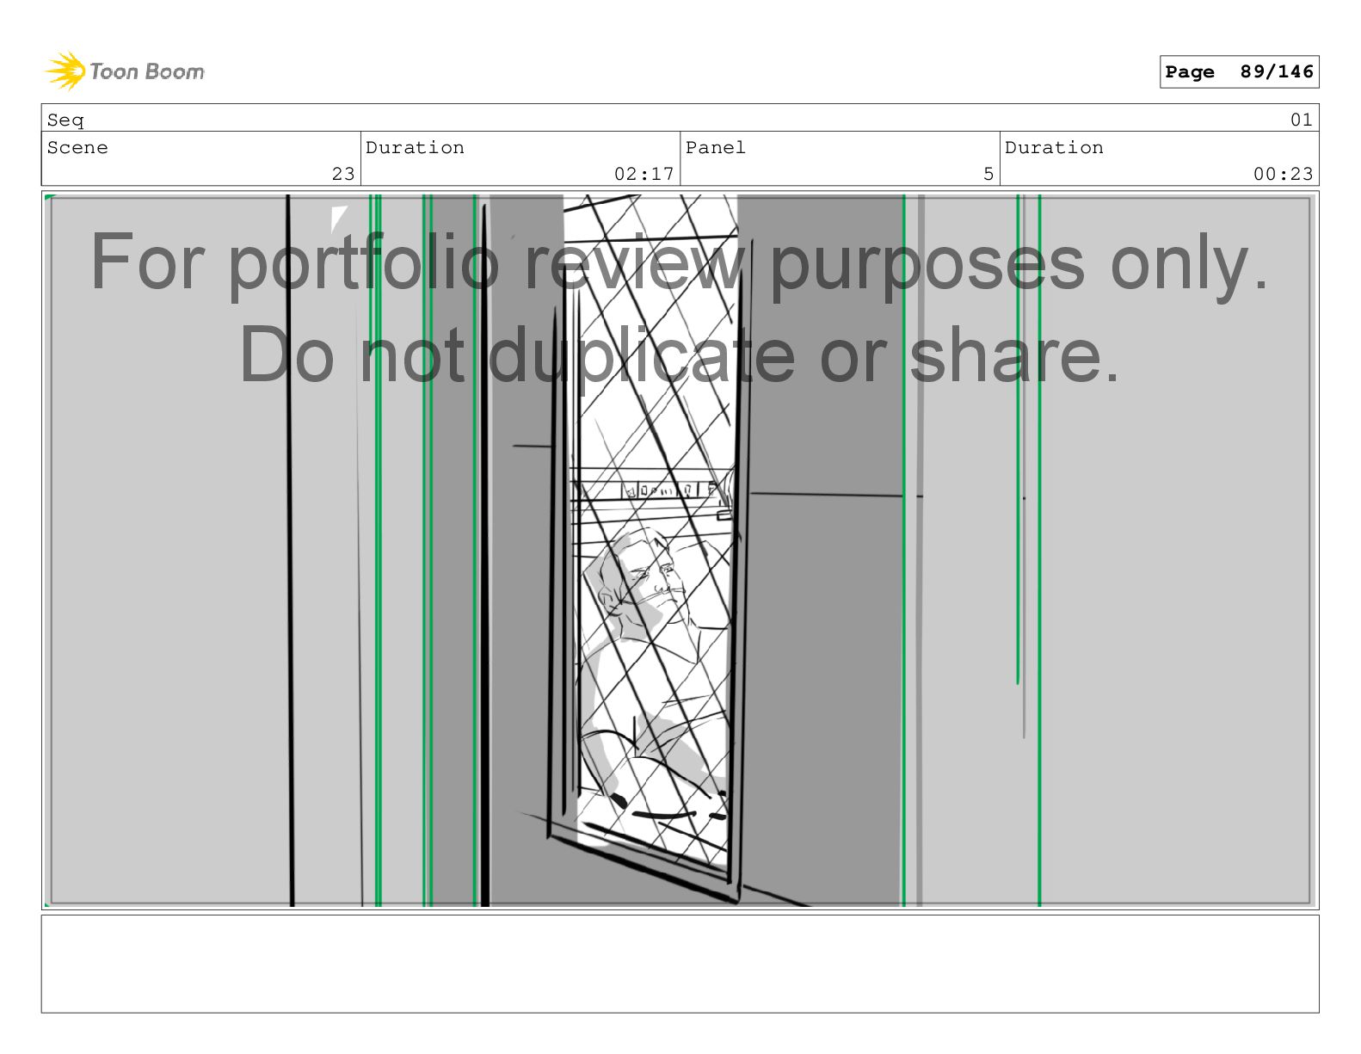Screen dimensions: 1361x1054
Task: Select the sequence number 01
Action: [1301, 120]
